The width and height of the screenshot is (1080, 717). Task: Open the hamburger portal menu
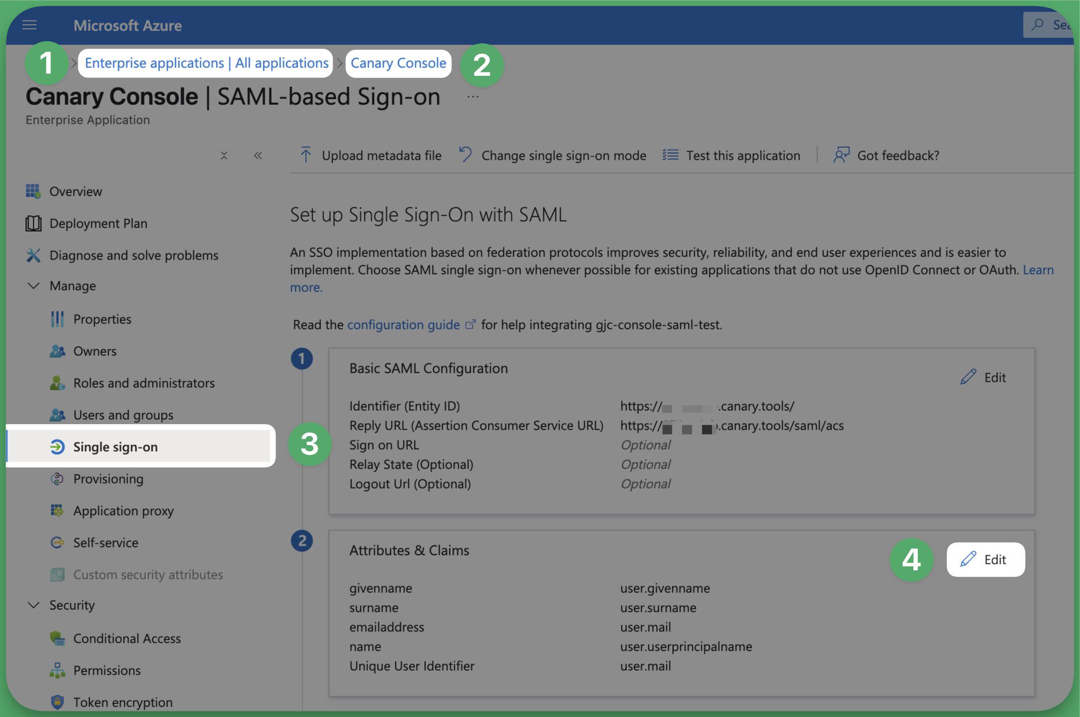coord(30,25)
